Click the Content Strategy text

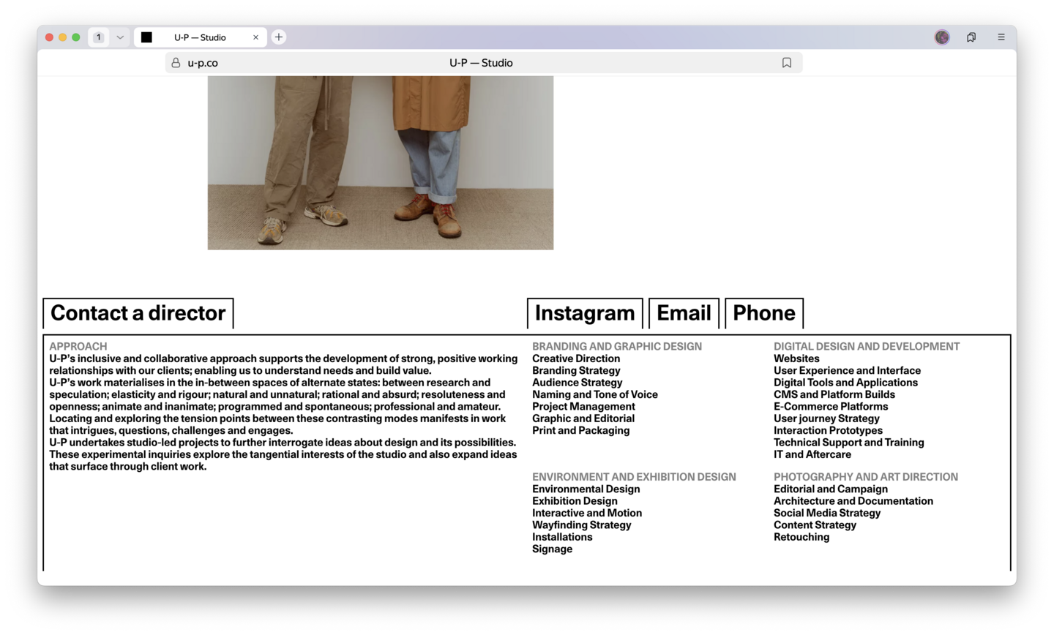(x=815, y=525)
